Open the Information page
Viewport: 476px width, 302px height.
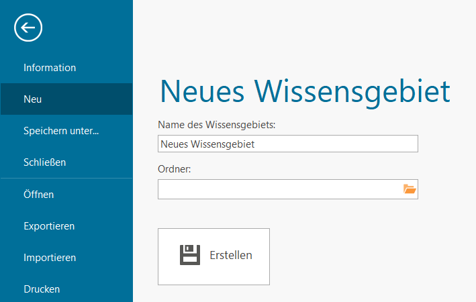(x=50, y=68)
